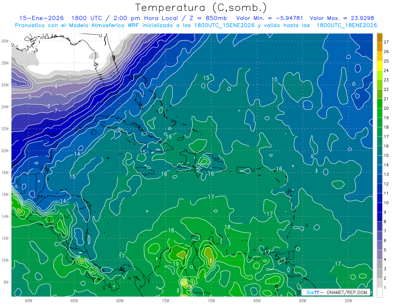This screenshot has height=305, width=395.
Task: Click the "8N" latitude axis label
Action: tap(7, 282)
